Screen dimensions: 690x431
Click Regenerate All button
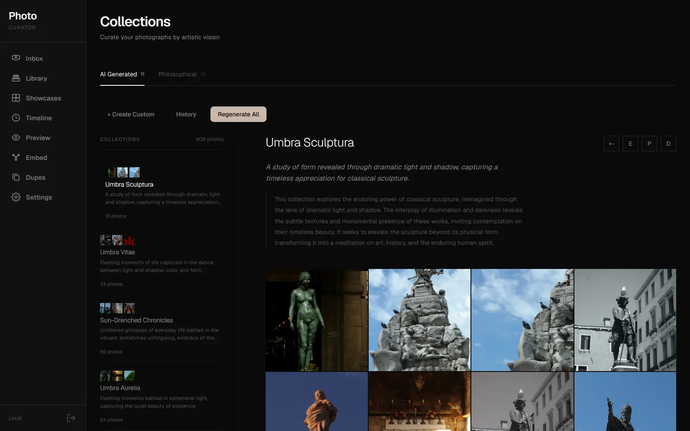click(x=238, y=114)
